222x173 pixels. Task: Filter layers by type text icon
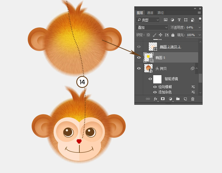(179, 20)
